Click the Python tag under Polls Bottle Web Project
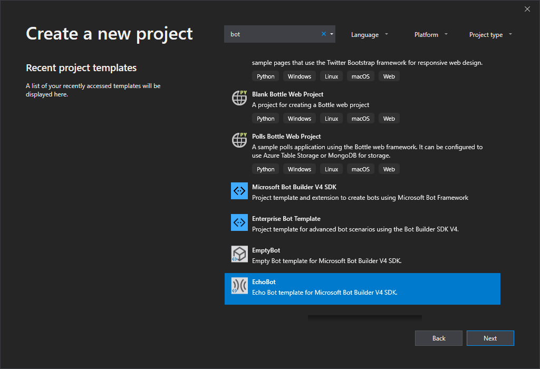The height and width of the screenshot is (369, 540). tap(266, 169)
